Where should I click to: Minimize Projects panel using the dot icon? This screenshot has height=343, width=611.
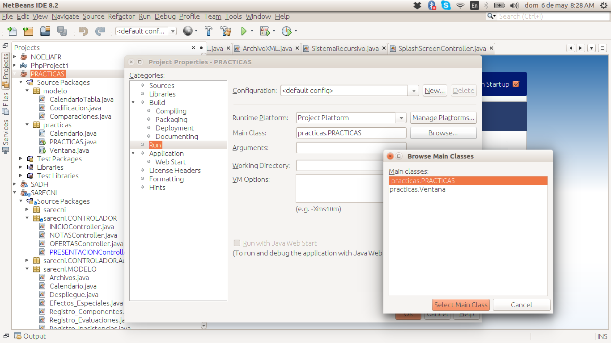click(x=201, y=48)
